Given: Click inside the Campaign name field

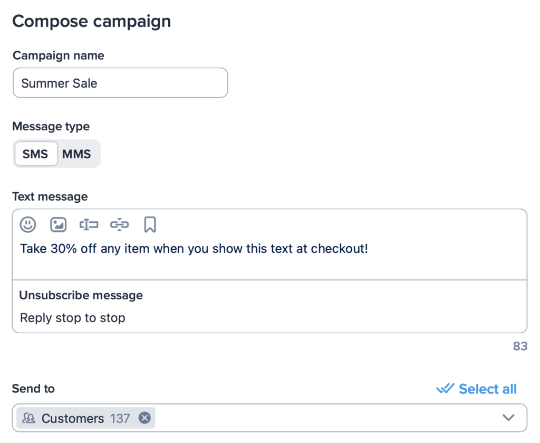Looking at the screenshot, I should pyautogui.click(x=120, y=83).
